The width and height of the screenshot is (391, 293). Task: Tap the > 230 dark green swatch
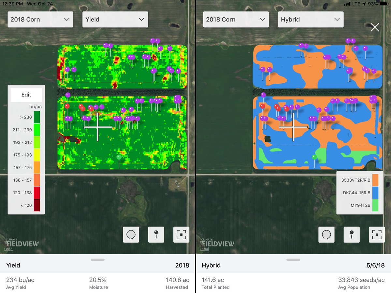[37, 117]
